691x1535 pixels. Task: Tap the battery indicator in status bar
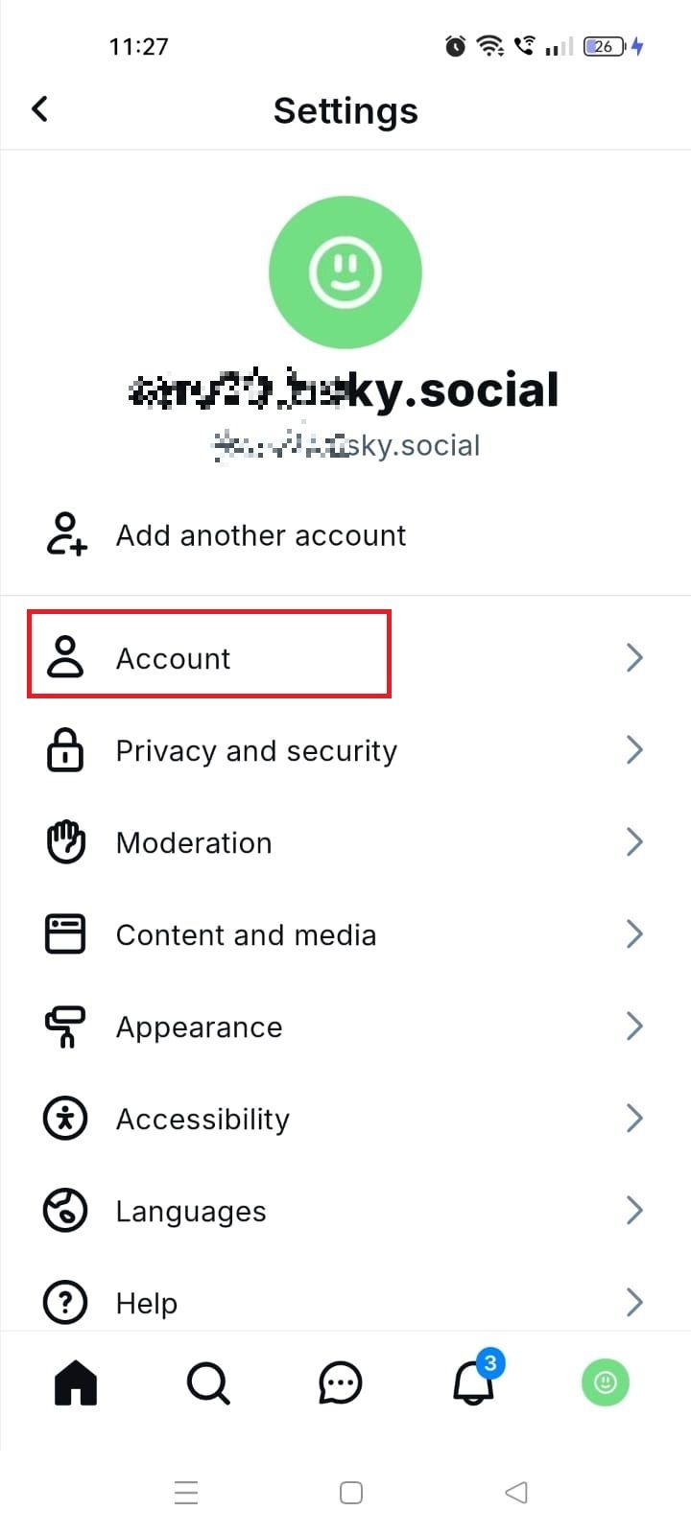pyautogui.click(x=602, y=45)
